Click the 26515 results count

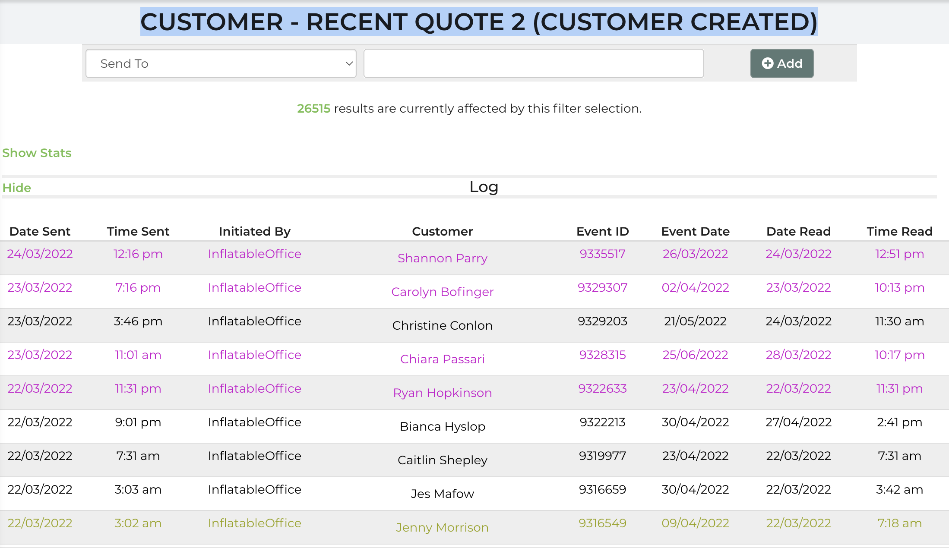tap(313, 108)
